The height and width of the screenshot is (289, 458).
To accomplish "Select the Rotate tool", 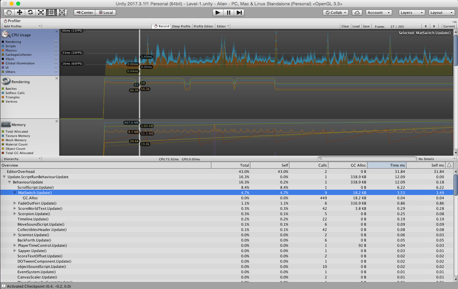I will click(x=30, y=13).
